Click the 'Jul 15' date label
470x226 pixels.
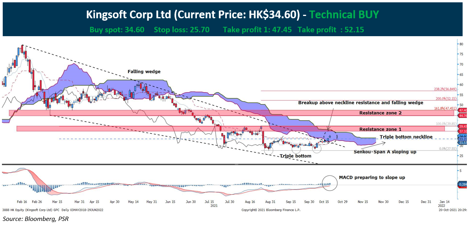tap(210, 202)
